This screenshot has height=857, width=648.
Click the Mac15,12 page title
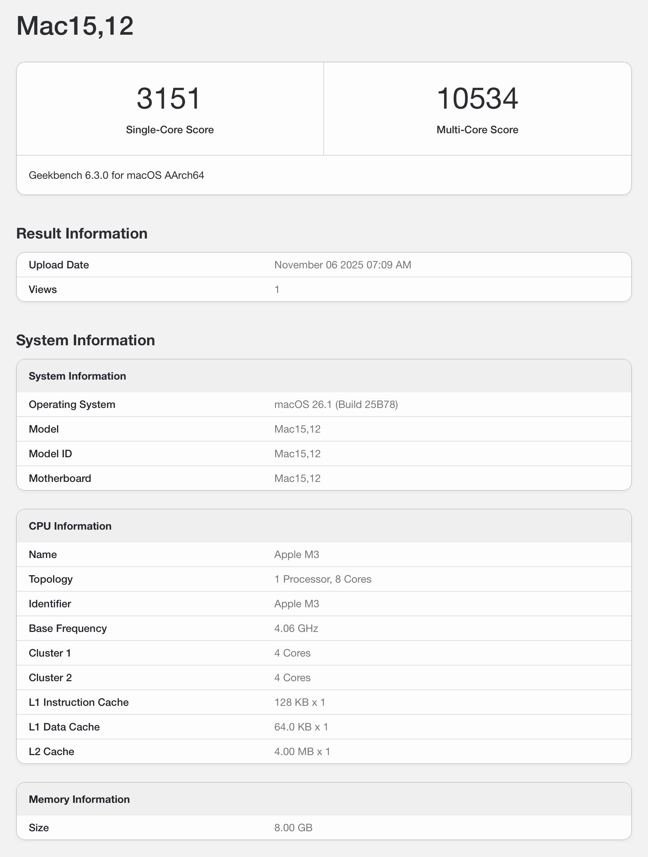(x=75, y=26)
